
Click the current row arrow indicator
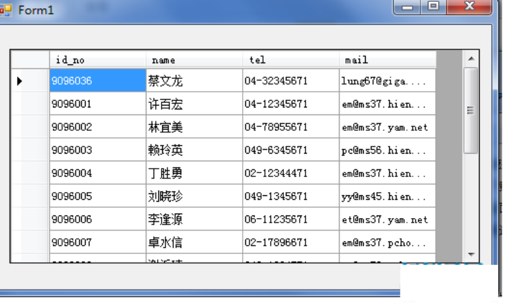[x=20, y=81]
